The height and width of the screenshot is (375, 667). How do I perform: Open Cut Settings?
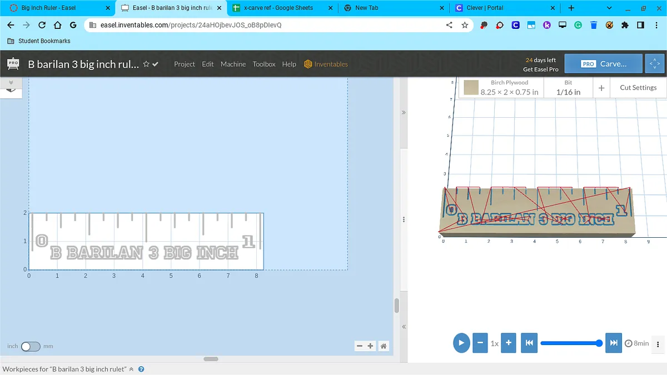[638, 88]
